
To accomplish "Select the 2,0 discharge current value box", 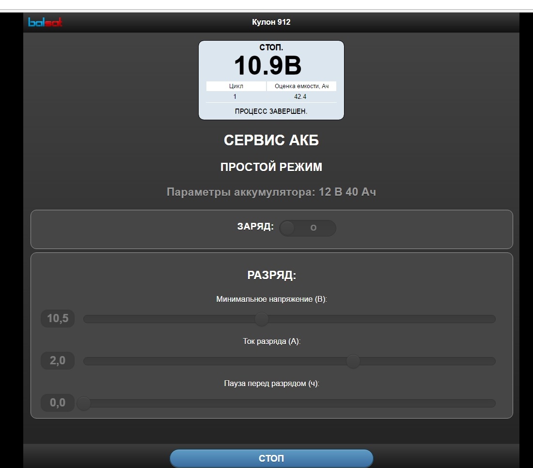I will (58, 361).
